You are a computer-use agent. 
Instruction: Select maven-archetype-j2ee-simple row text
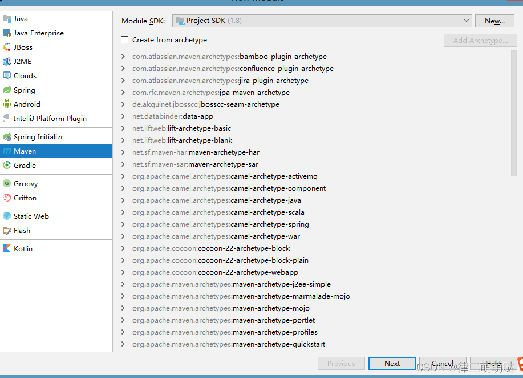(x=232, y=284)
